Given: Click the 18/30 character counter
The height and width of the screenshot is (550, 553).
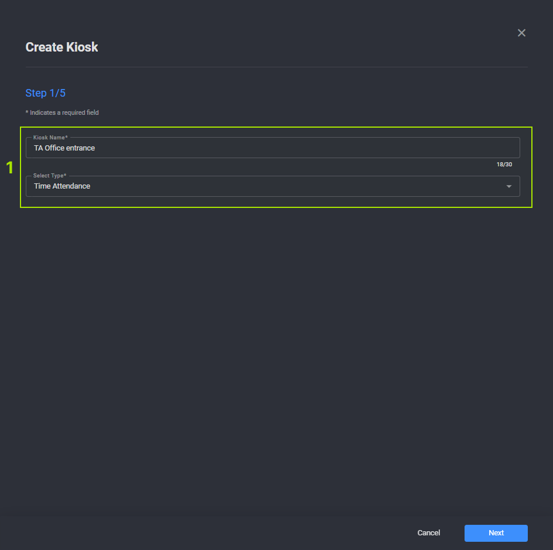Looking at the screenshot, I should click(504, 165).
